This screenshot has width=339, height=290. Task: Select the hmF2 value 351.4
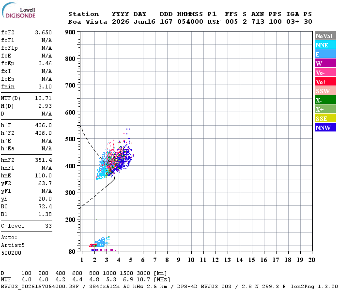44,160
